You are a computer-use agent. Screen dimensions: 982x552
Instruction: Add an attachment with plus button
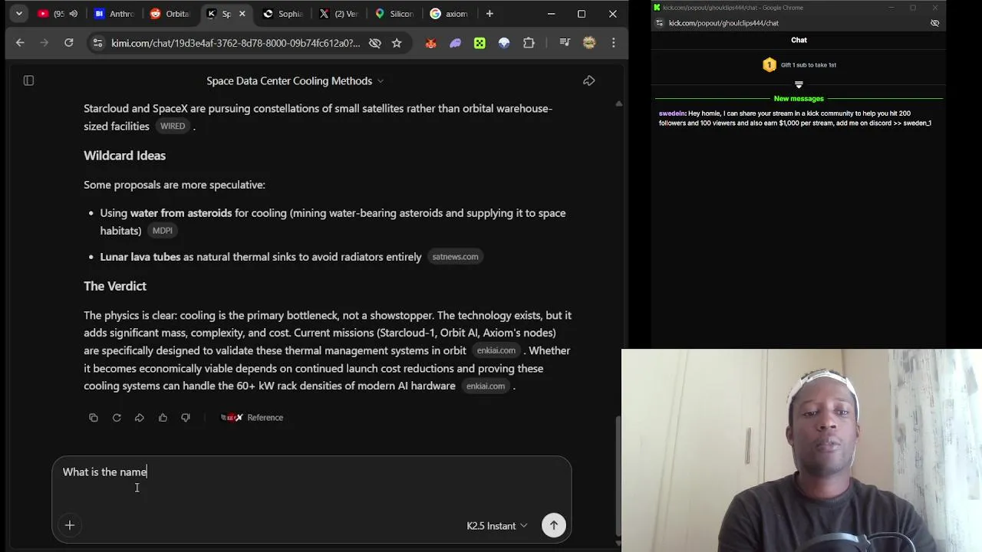tap(70, 525)
